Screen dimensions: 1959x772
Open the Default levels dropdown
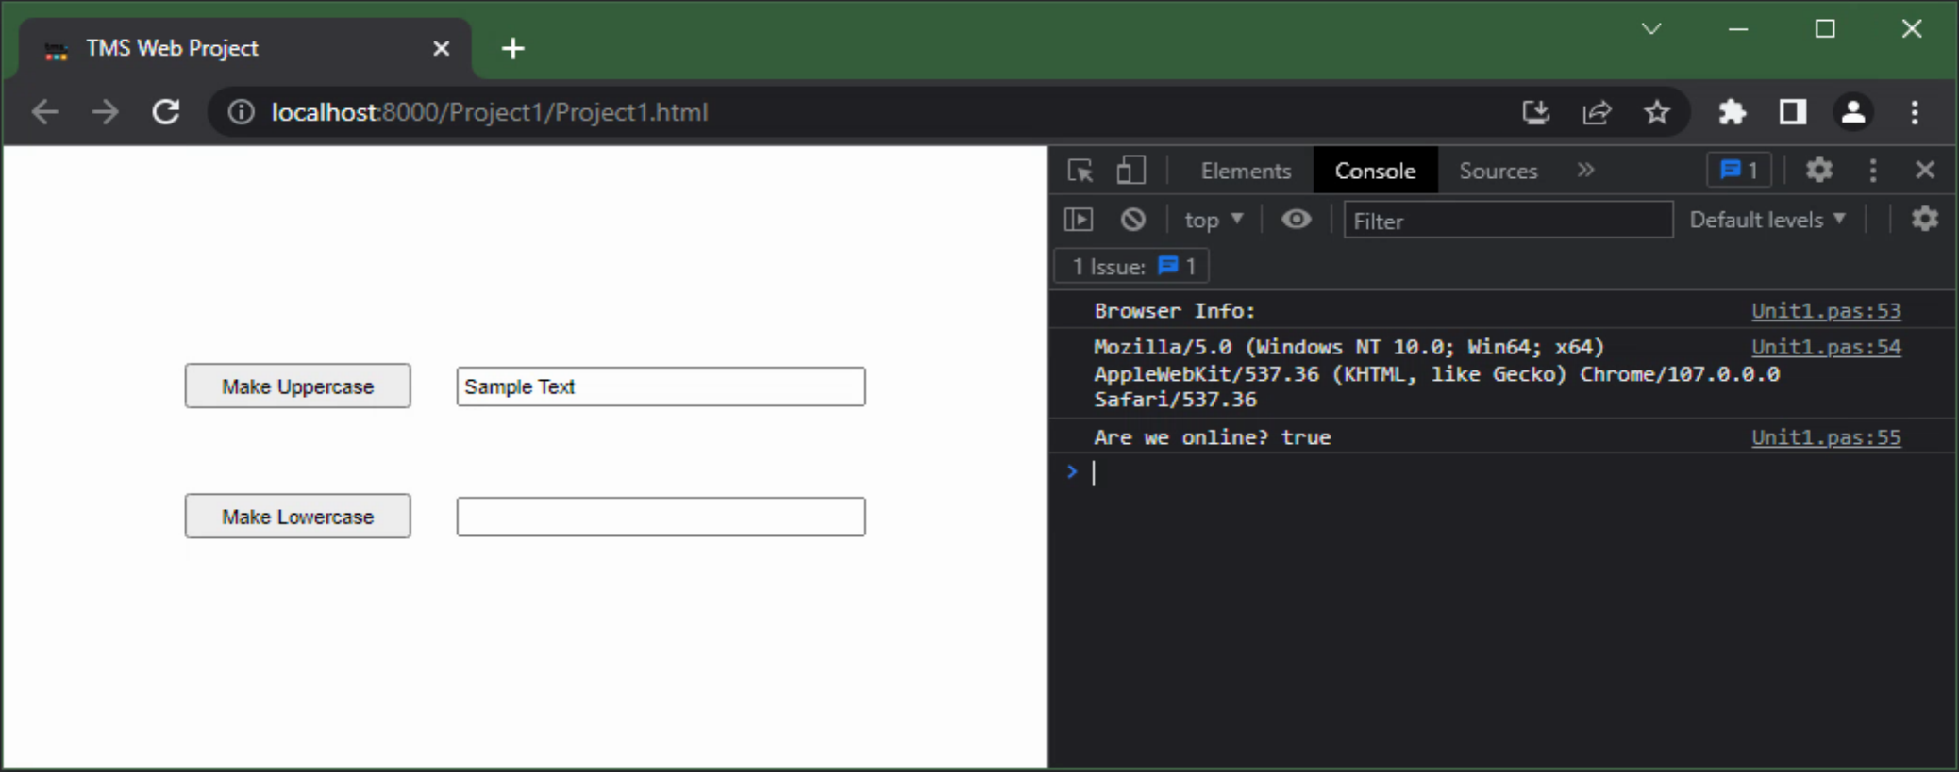(x=1767, y=220)
